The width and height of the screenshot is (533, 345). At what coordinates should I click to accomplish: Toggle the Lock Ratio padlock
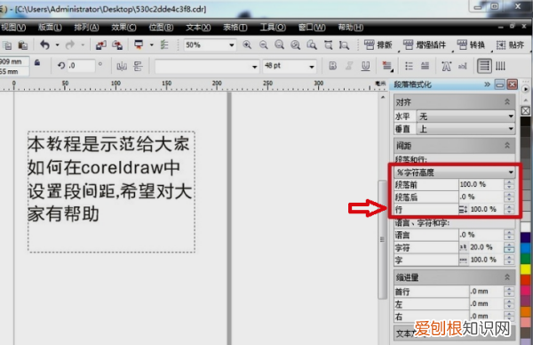click(x=37, y=62)
